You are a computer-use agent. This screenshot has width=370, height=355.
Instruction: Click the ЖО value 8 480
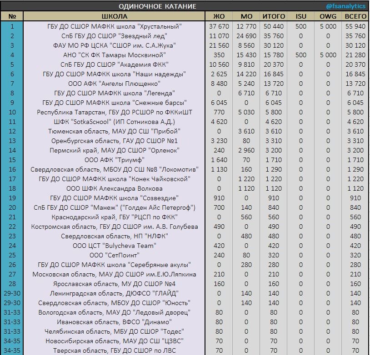click(x=219, y=84)
